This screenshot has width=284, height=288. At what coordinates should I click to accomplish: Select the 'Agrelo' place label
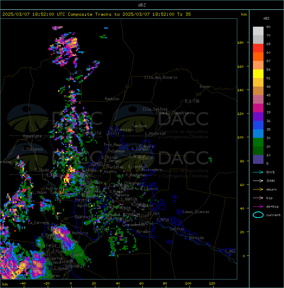click(83, 206)
